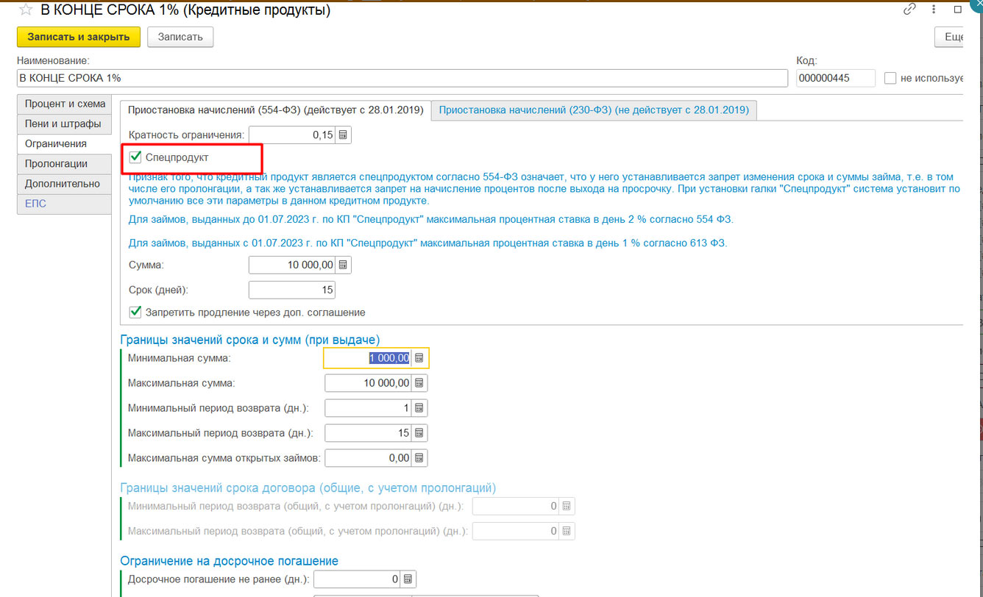The height and width of the screenshot is (597, 983).
Task: Open the ЕПС section
Action: tap(65, 204)
